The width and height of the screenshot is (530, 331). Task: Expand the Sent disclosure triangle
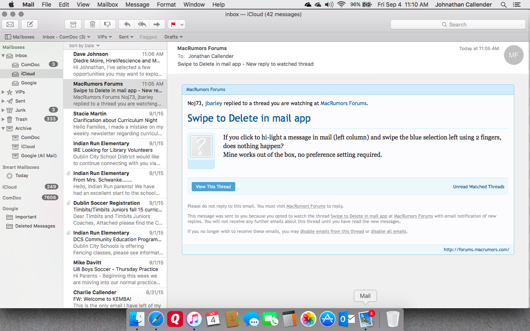click(3, 101)
